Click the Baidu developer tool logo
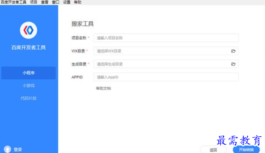This screenshot has width=265, height=153. 28,30
